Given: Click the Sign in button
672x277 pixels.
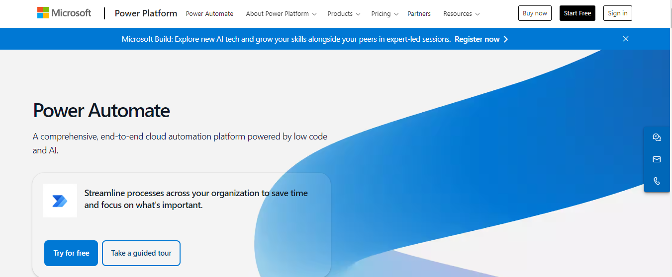Looking at the screenshot, I should [x=618, y=13].
